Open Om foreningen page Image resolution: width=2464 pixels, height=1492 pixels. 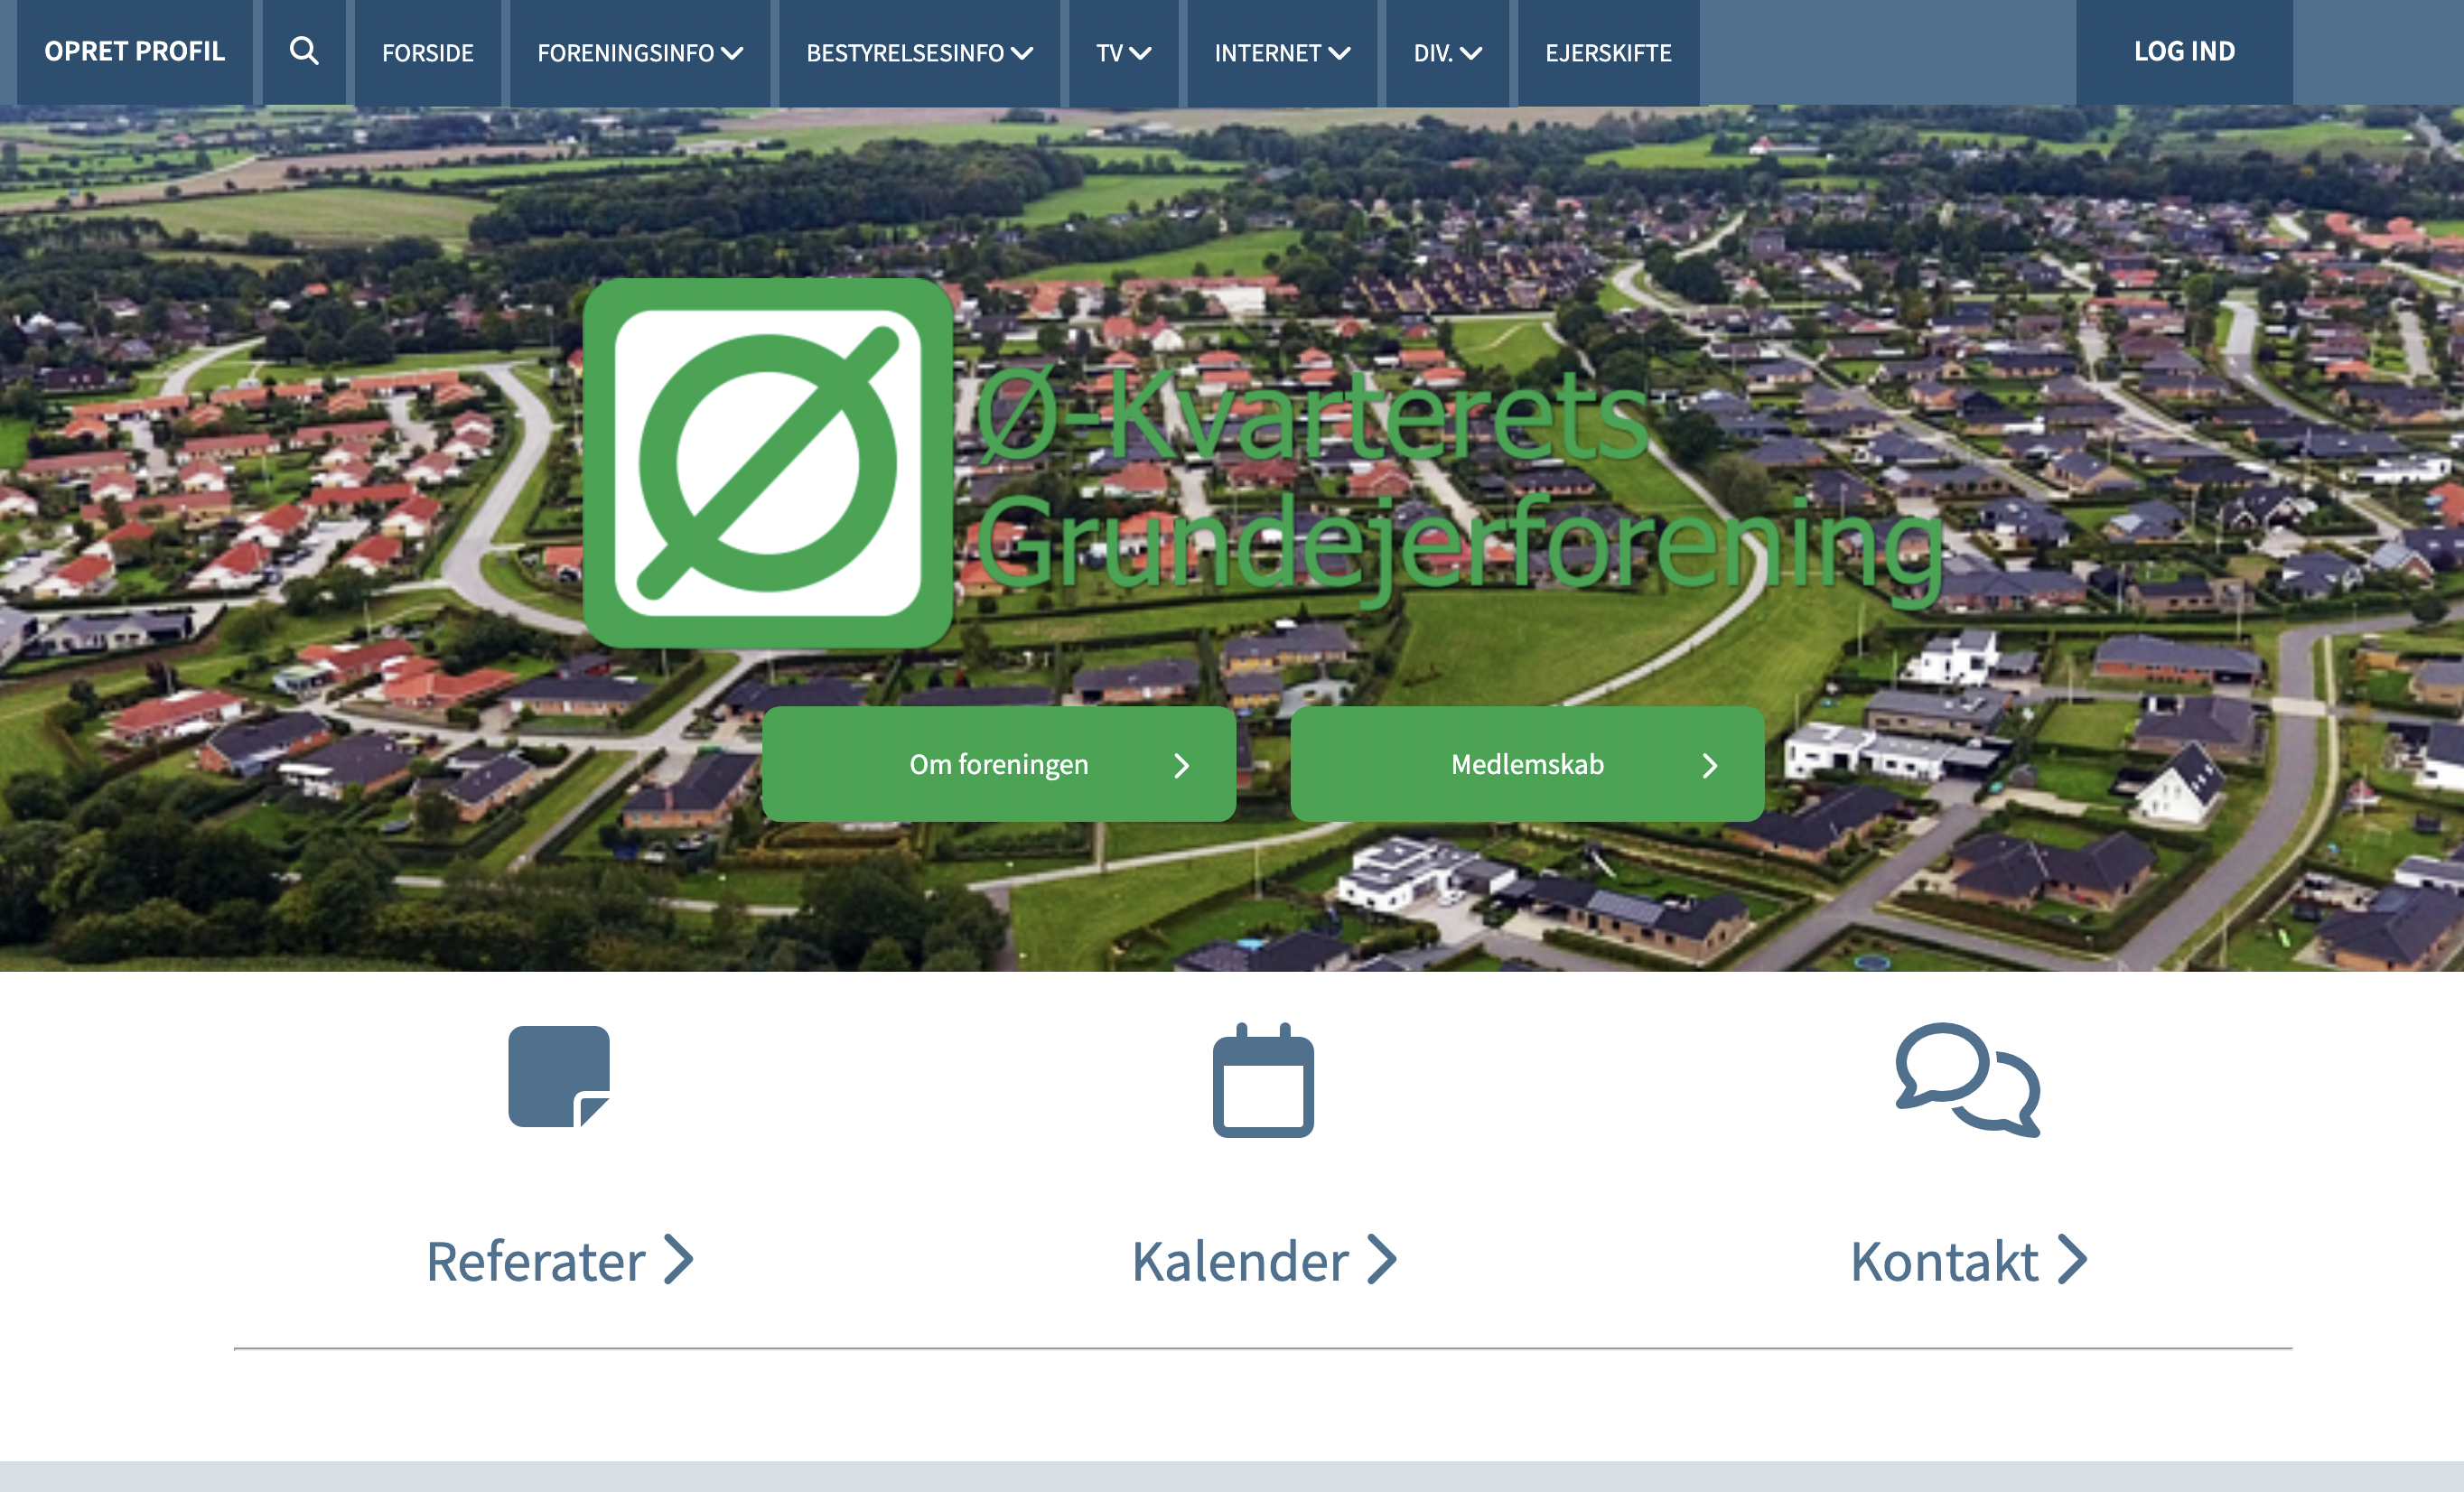[999, 764]
